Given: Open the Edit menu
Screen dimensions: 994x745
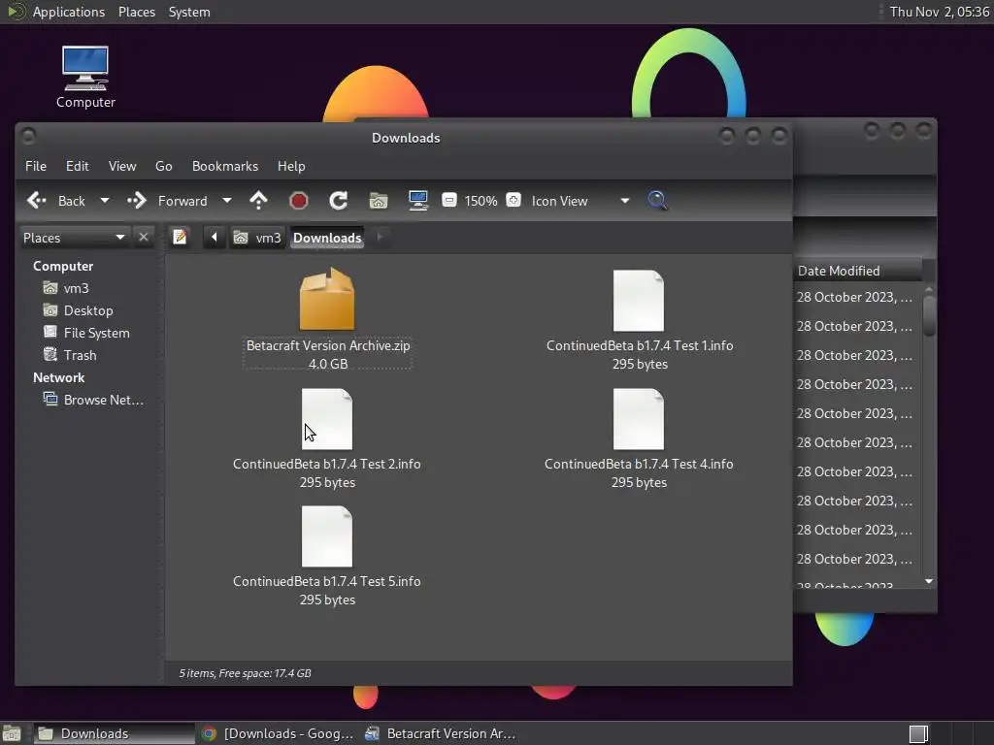Looking at the screenshot, I should [78, 166].
